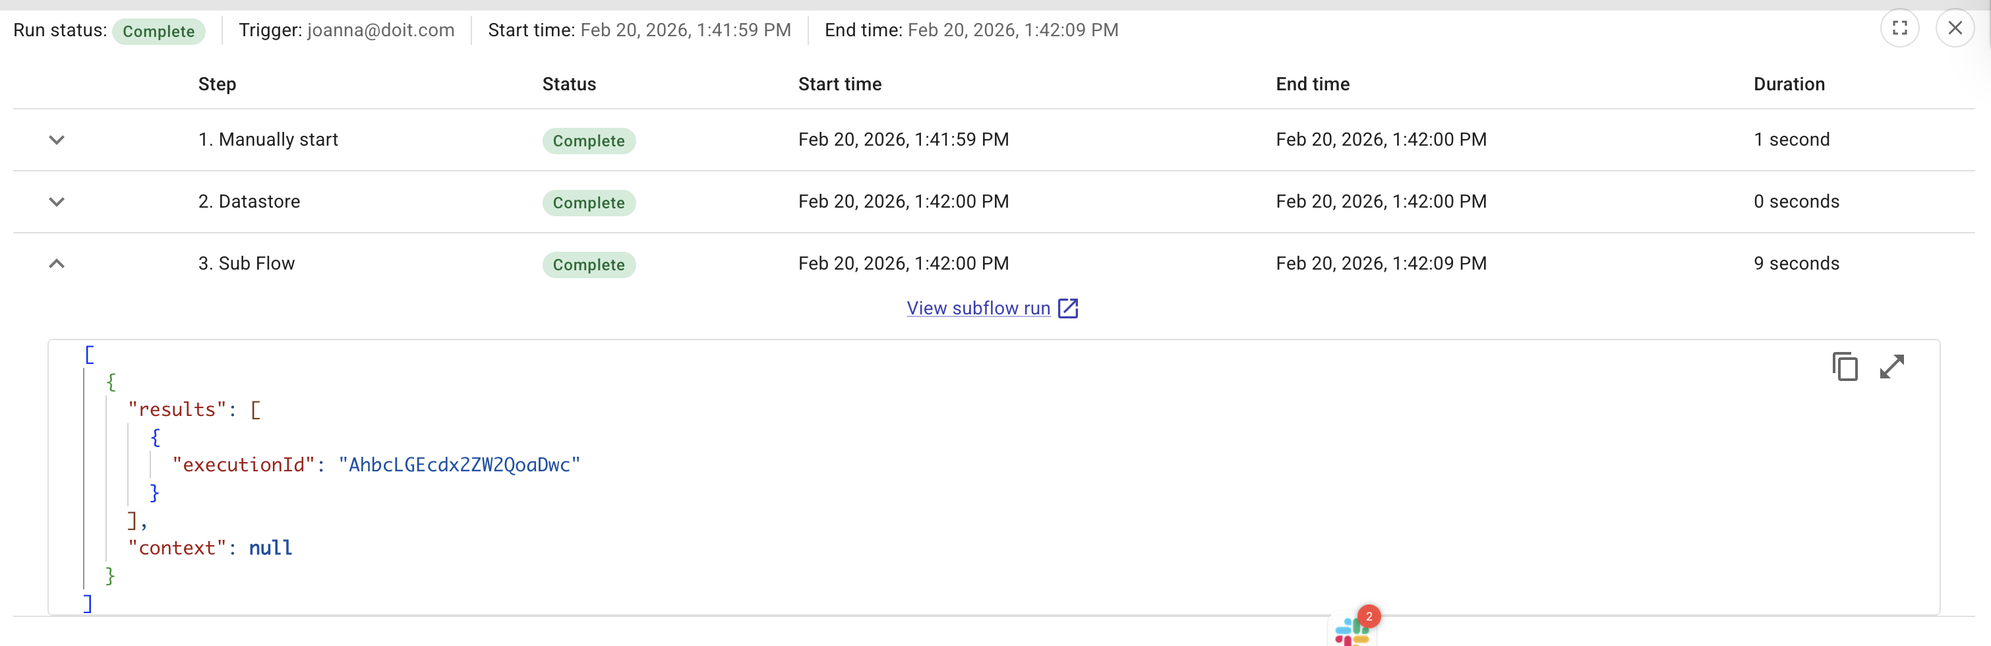The image size is (1991, 646).
Task: Copy the JSON output to clipboard
Action: (1846, 367)
